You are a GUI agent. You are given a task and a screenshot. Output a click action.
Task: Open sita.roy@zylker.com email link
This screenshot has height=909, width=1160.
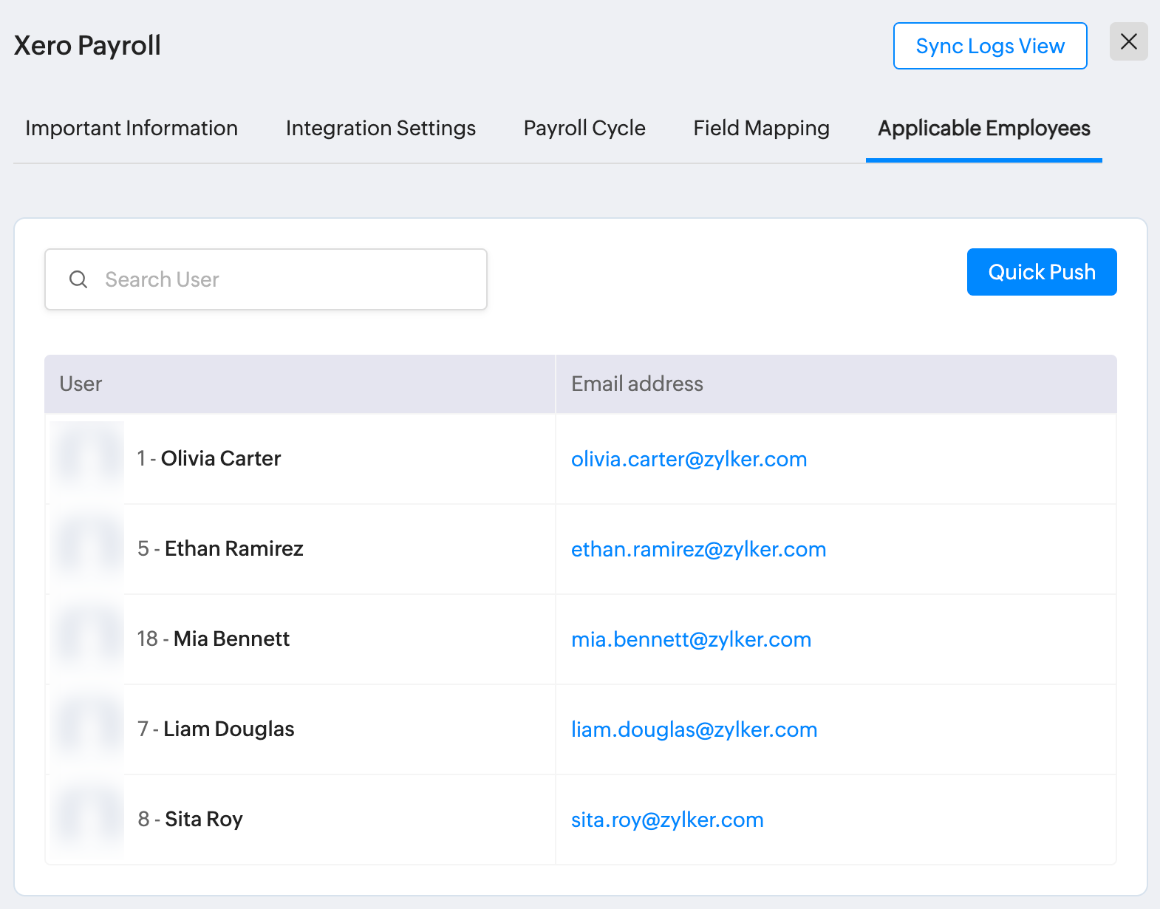tap(667, 820)
